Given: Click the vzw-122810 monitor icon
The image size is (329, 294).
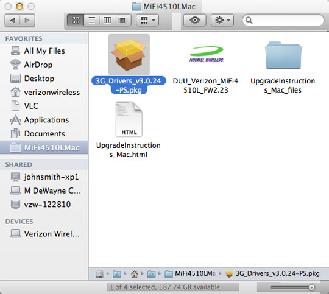Looking at the screenshot, I should tap(15, 205).
